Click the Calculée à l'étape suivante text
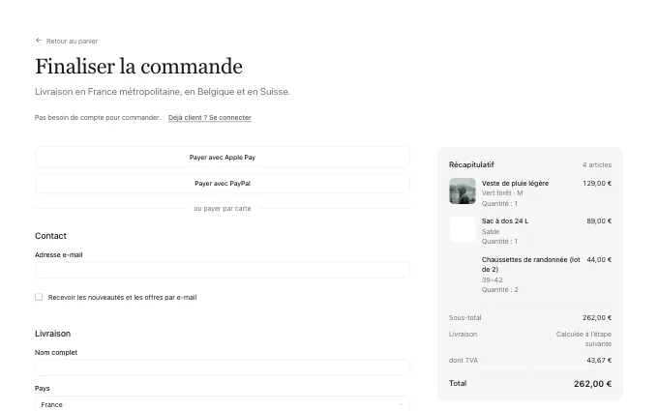 (583, 338)
